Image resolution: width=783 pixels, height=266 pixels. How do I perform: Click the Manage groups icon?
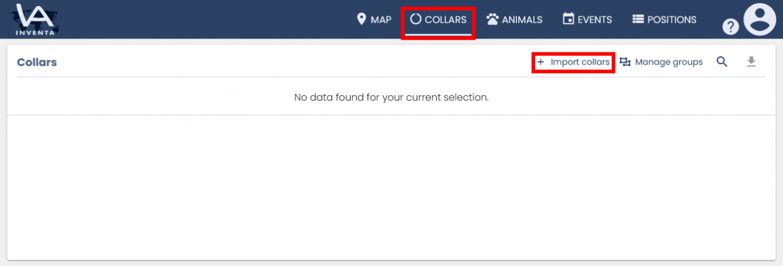pyautogui.click(x=625, y=62)
